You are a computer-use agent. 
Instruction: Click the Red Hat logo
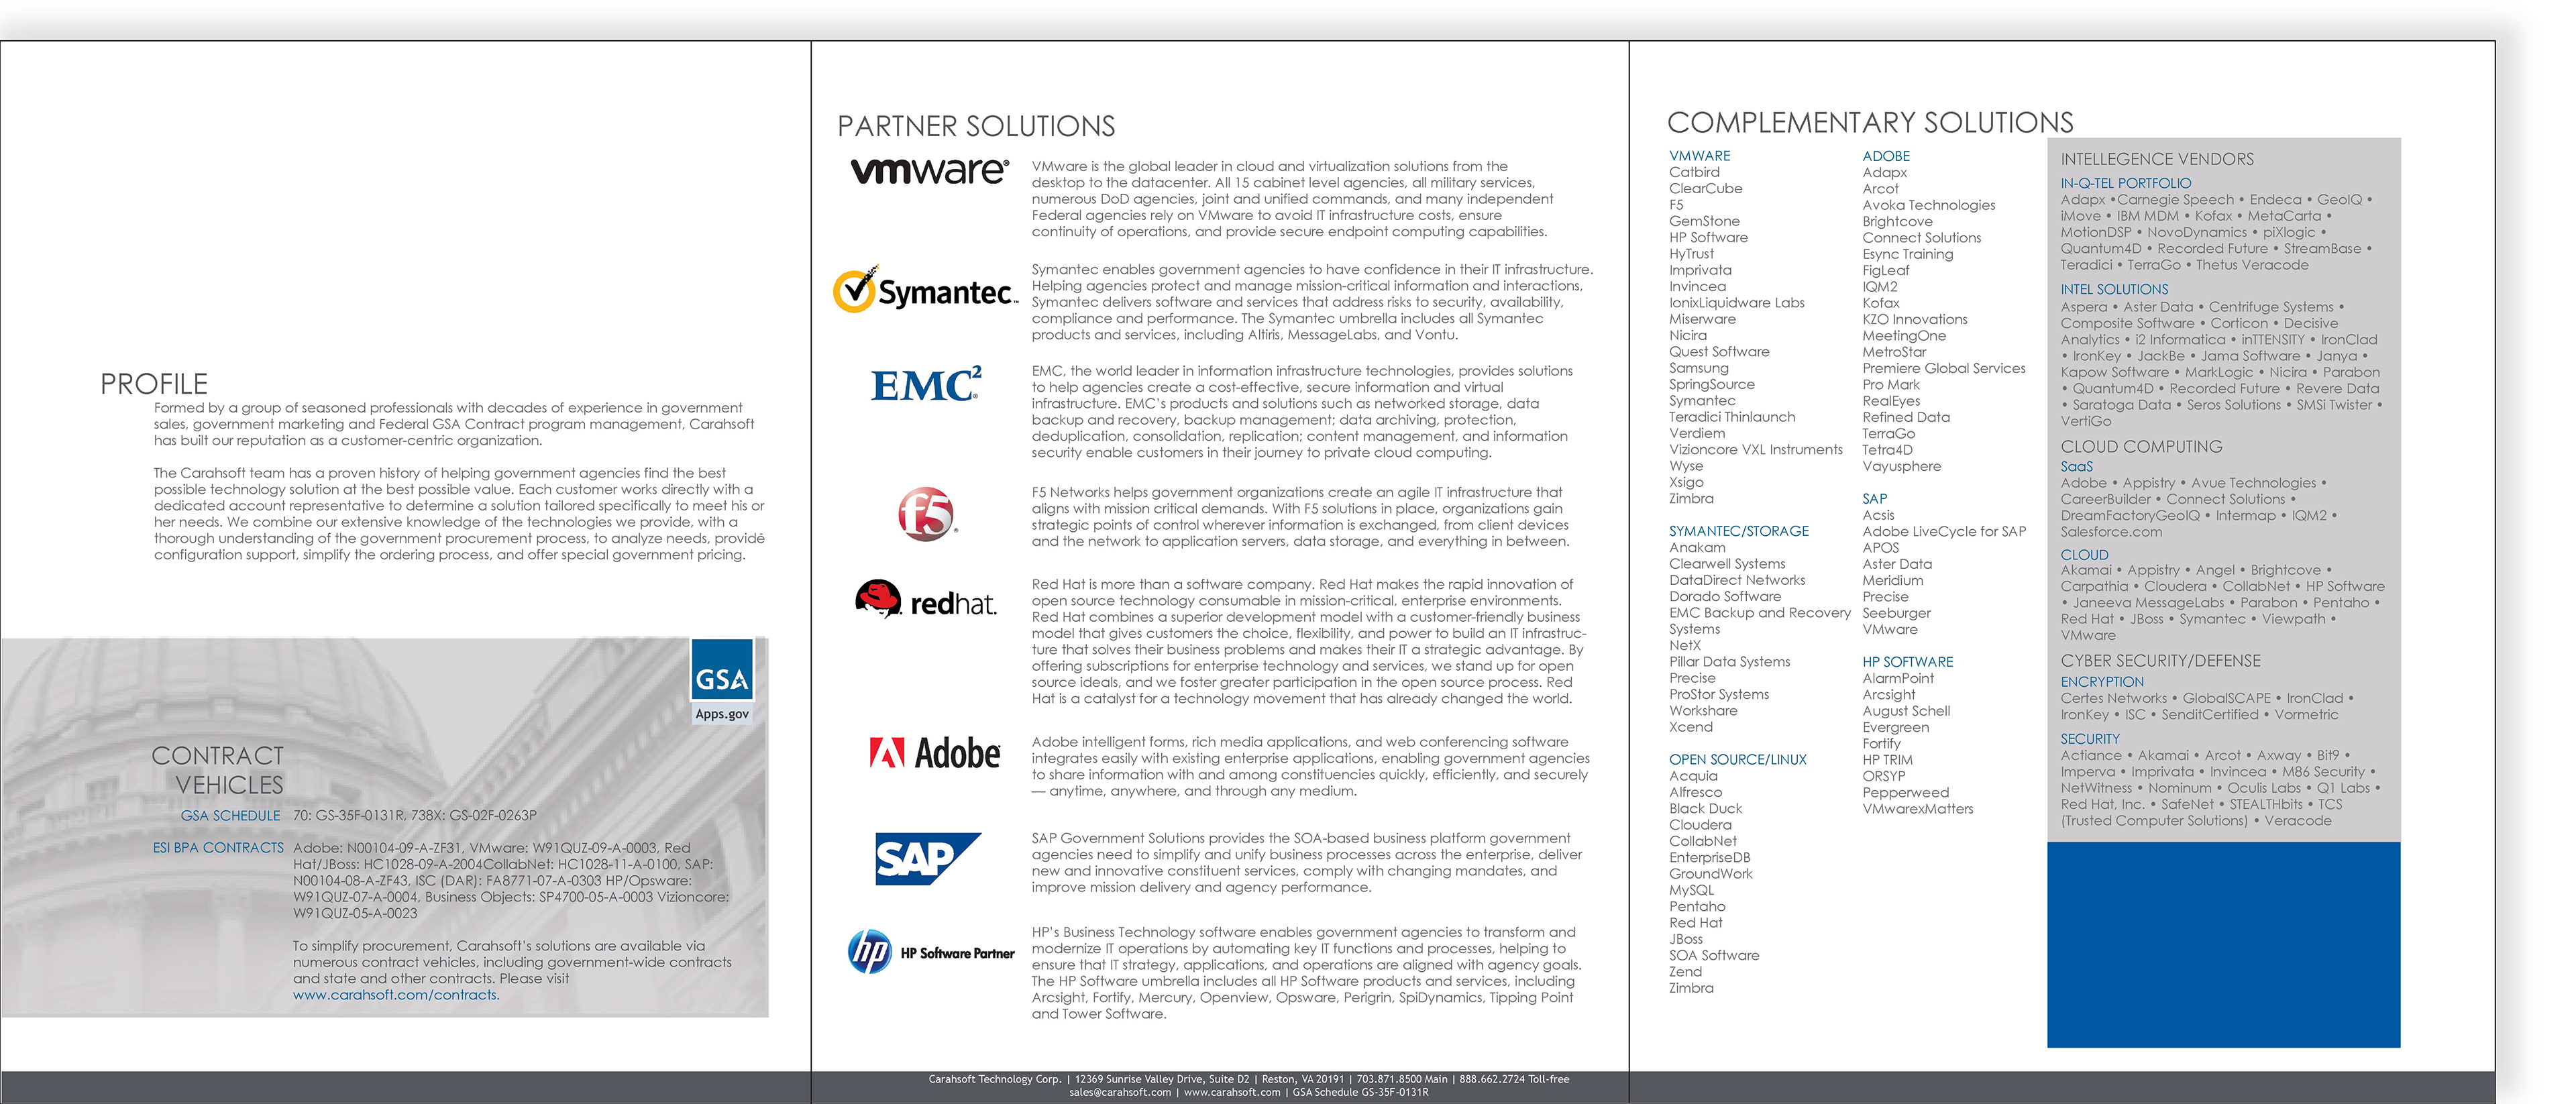(x=926, y=600)
